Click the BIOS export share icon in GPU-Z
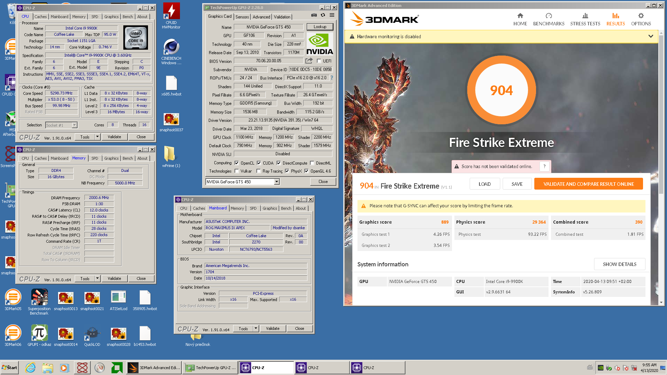 pyautogui.click(x=309, y=61)
